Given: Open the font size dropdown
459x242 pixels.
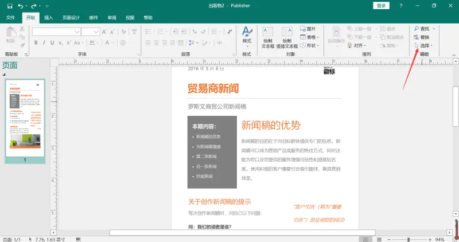Looking at the screenshot, I should pos(96,32).
